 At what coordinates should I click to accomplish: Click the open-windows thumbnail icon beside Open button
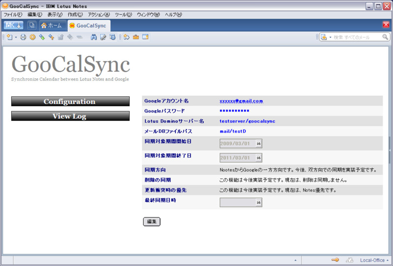click(x=32, y=26)
